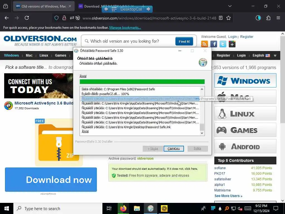Open Linux category in site navigation
This screenshot has width=285, height=214.
pos(44,55)
